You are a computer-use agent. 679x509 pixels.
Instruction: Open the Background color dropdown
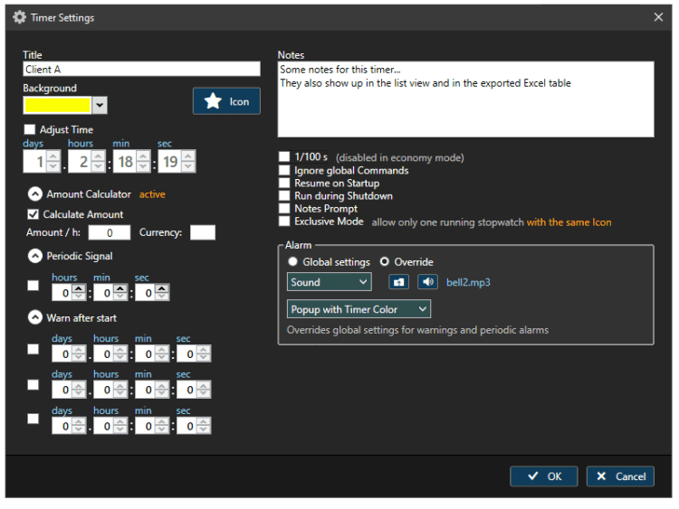100,105
